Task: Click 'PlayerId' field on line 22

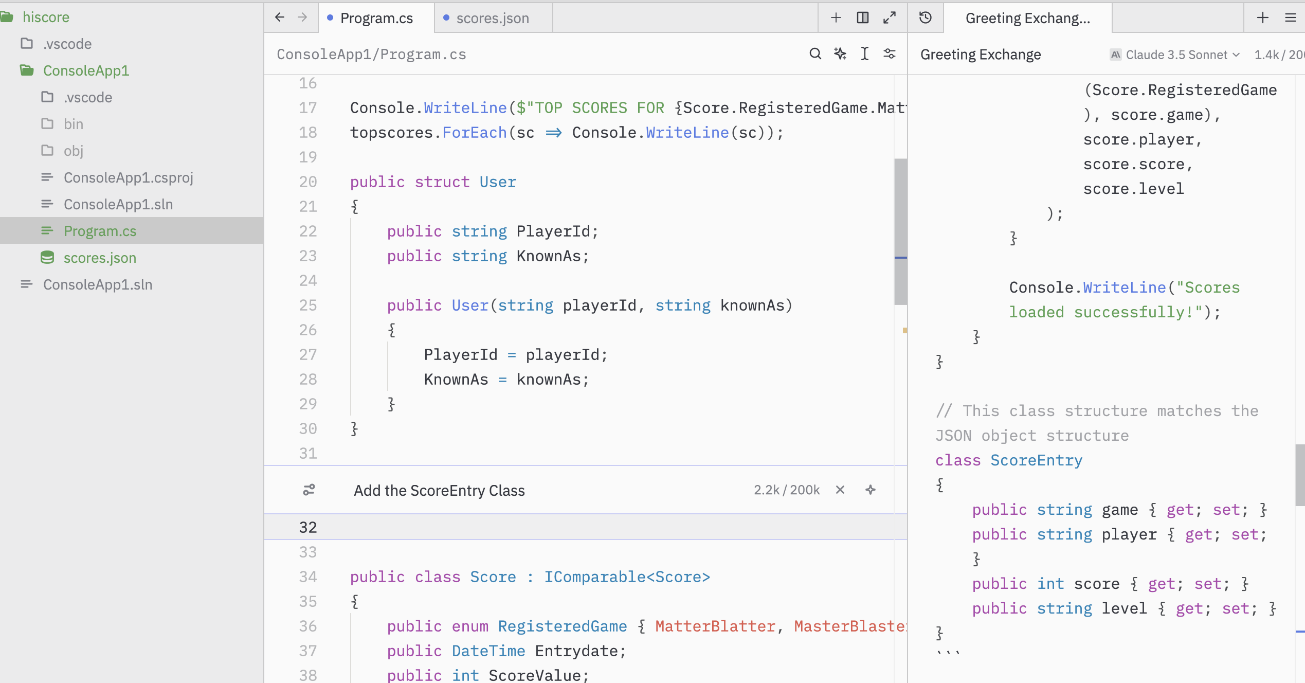Action: (553, 231)
